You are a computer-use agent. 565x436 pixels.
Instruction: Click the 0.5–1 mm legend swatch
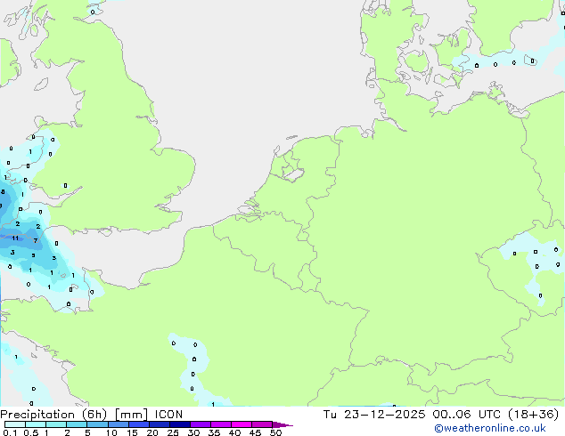coord(36,424)
